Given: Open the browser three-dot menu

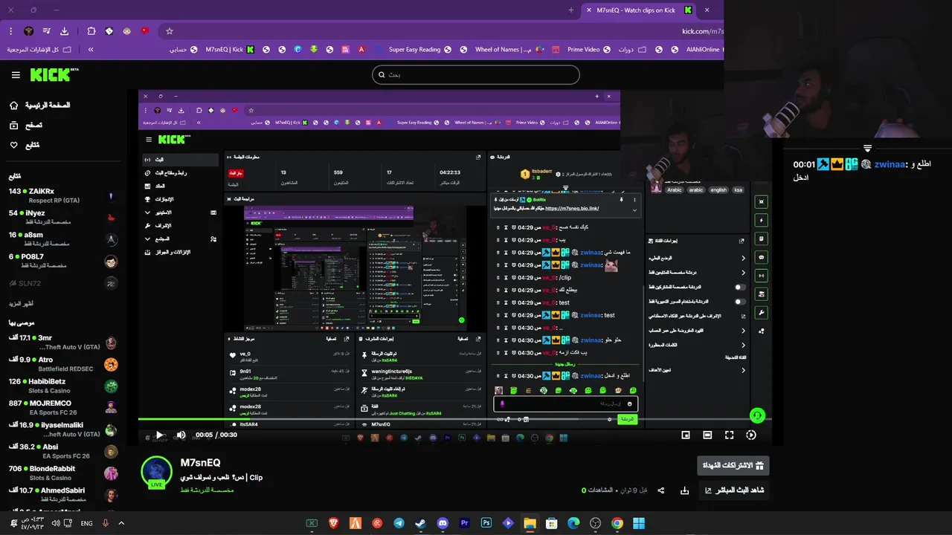Looking at the screenshot, I should 11,31.
